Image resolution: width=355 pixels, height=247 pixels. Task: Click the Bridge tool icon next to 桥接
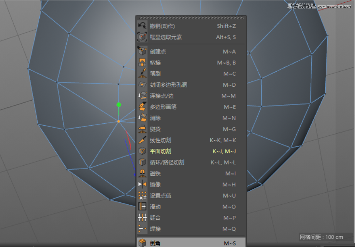pos(142,63)
